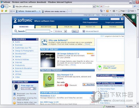Screen dimensions: 139x108
Task: Click the Softonic Search text field
Action: coord(38,31)
